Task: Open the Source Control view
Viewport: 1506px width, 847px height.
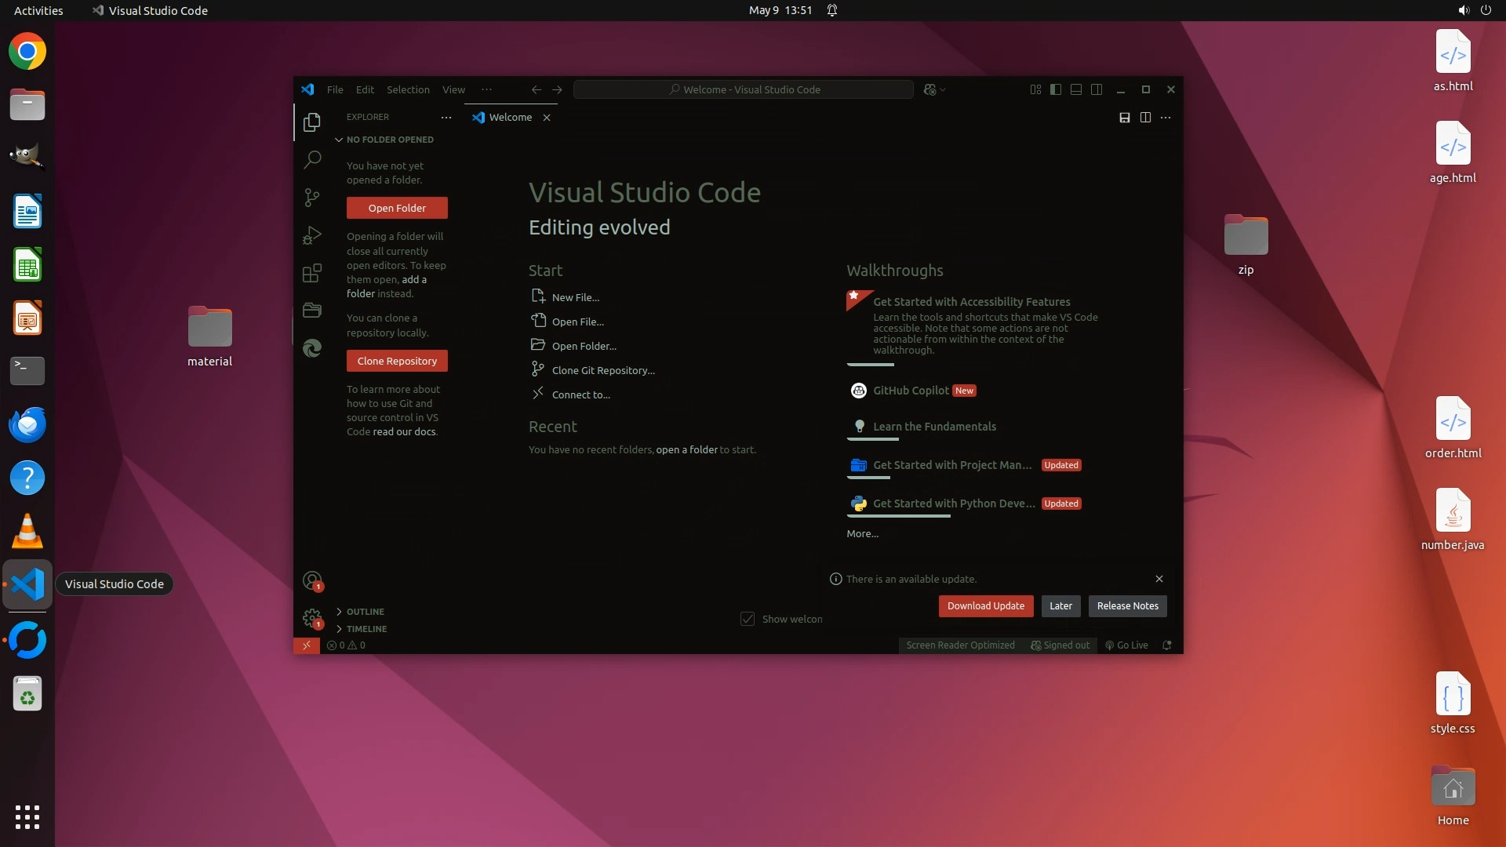Action: tap(312, 197)
